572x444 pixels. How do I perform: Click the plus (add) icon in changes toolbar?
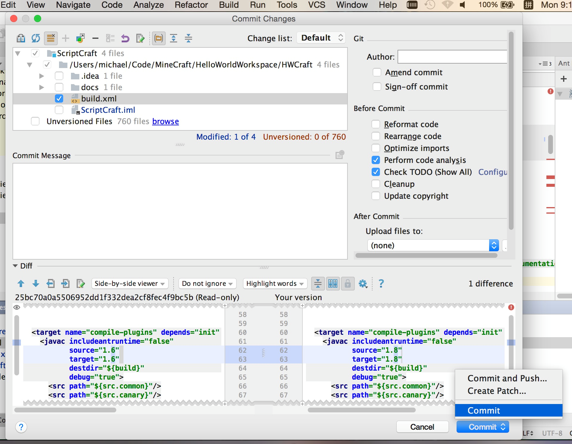[x=66, y=38]
